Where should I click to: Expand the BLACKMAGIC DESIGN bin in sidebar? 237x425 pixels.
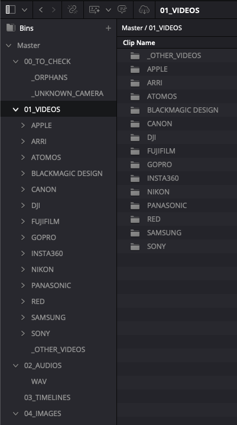tap(23, 174)
